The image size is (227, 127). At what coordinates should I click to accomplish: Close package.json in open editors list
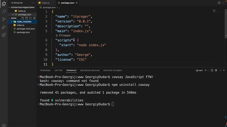point(13,14)
